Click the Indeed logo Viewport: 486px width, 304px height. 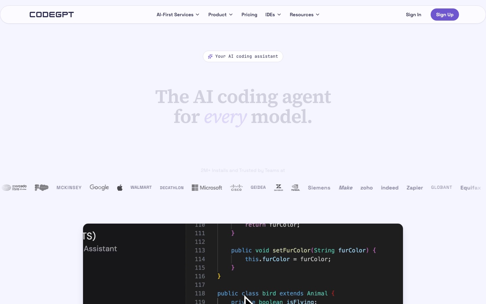(x=389, y=188)
